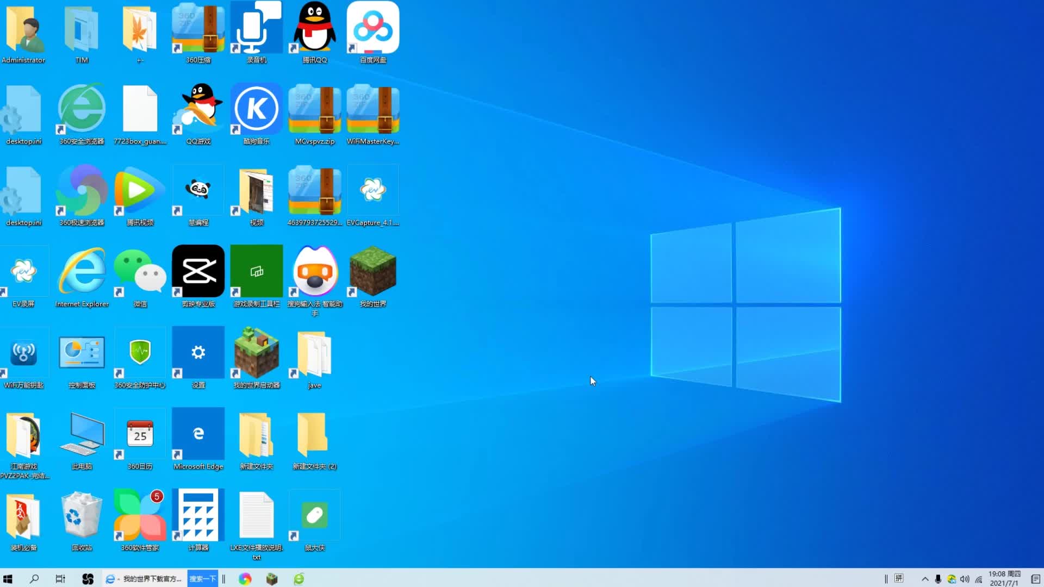Select the EVCapture_4.1 installer

(x=373, y=196)
